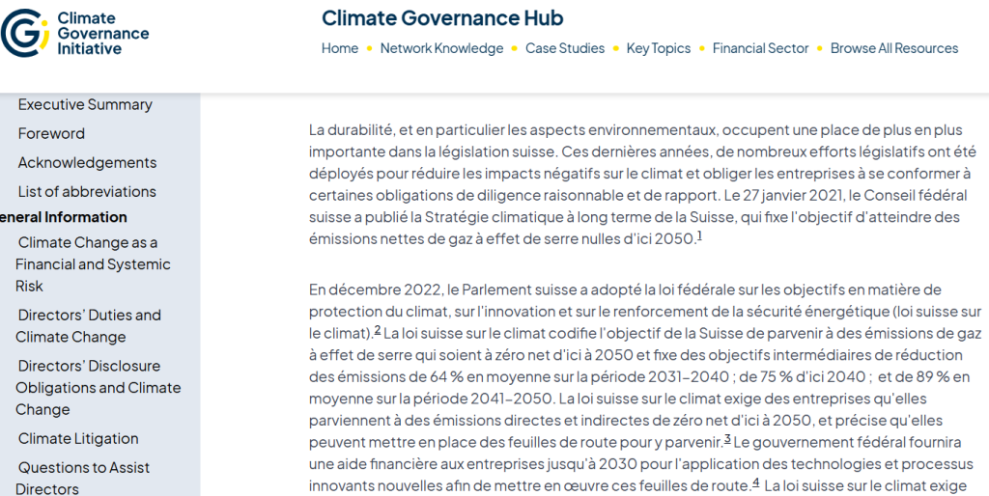Screen dimensions: 989x496
Task: Follow footnote 3 after 'pour y parvenir'
Action: 727,439
